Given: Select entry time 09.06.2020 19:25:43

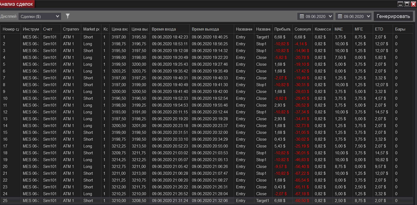Looking at the screenshot, I should [x=170, y=64].
